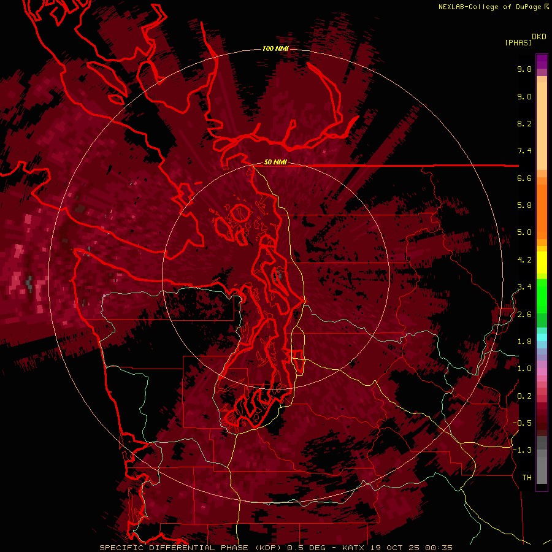The image size is (552, 552).
Task: Click the purple top segment of the color bar
Action: [542, 61]
